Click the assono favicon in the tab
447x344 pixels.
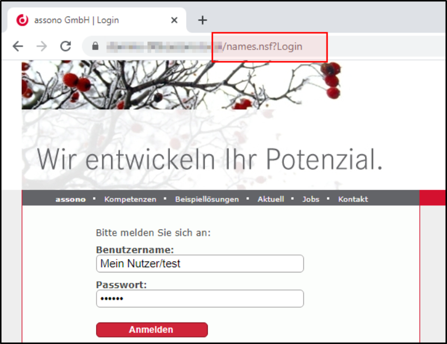[x=22, y=20]
